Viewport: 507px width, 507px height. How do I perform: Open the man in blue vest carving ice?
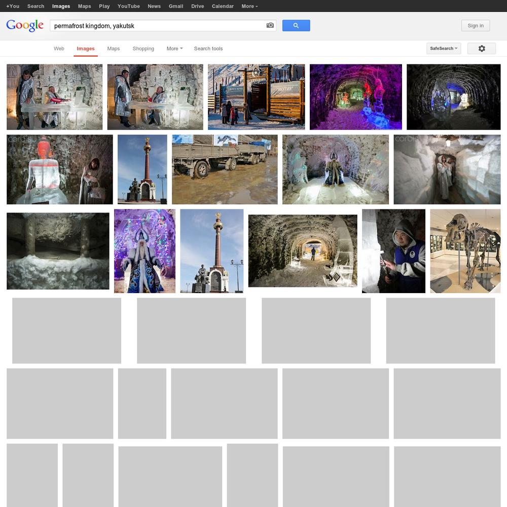pyautogui.click(x=393, y=251)
